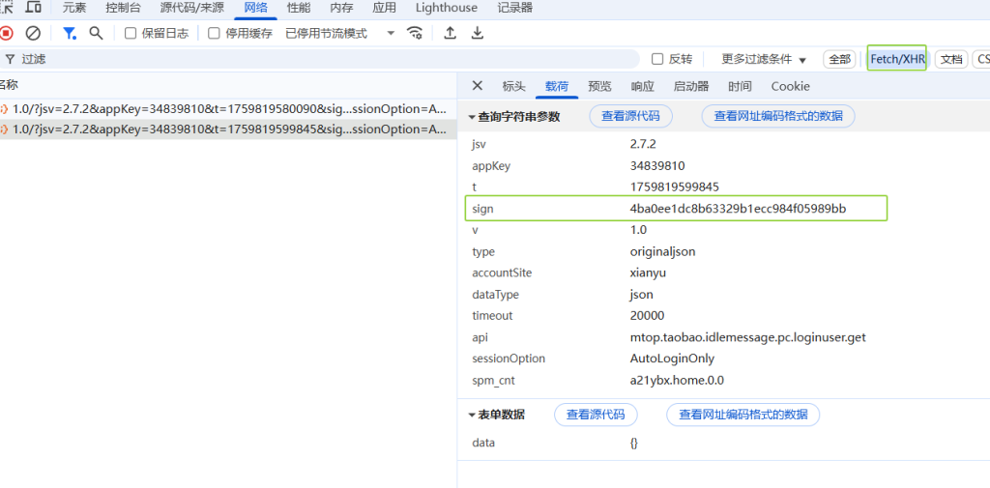
Task: Click accountSite value xianyu
Action: [648, 273]
